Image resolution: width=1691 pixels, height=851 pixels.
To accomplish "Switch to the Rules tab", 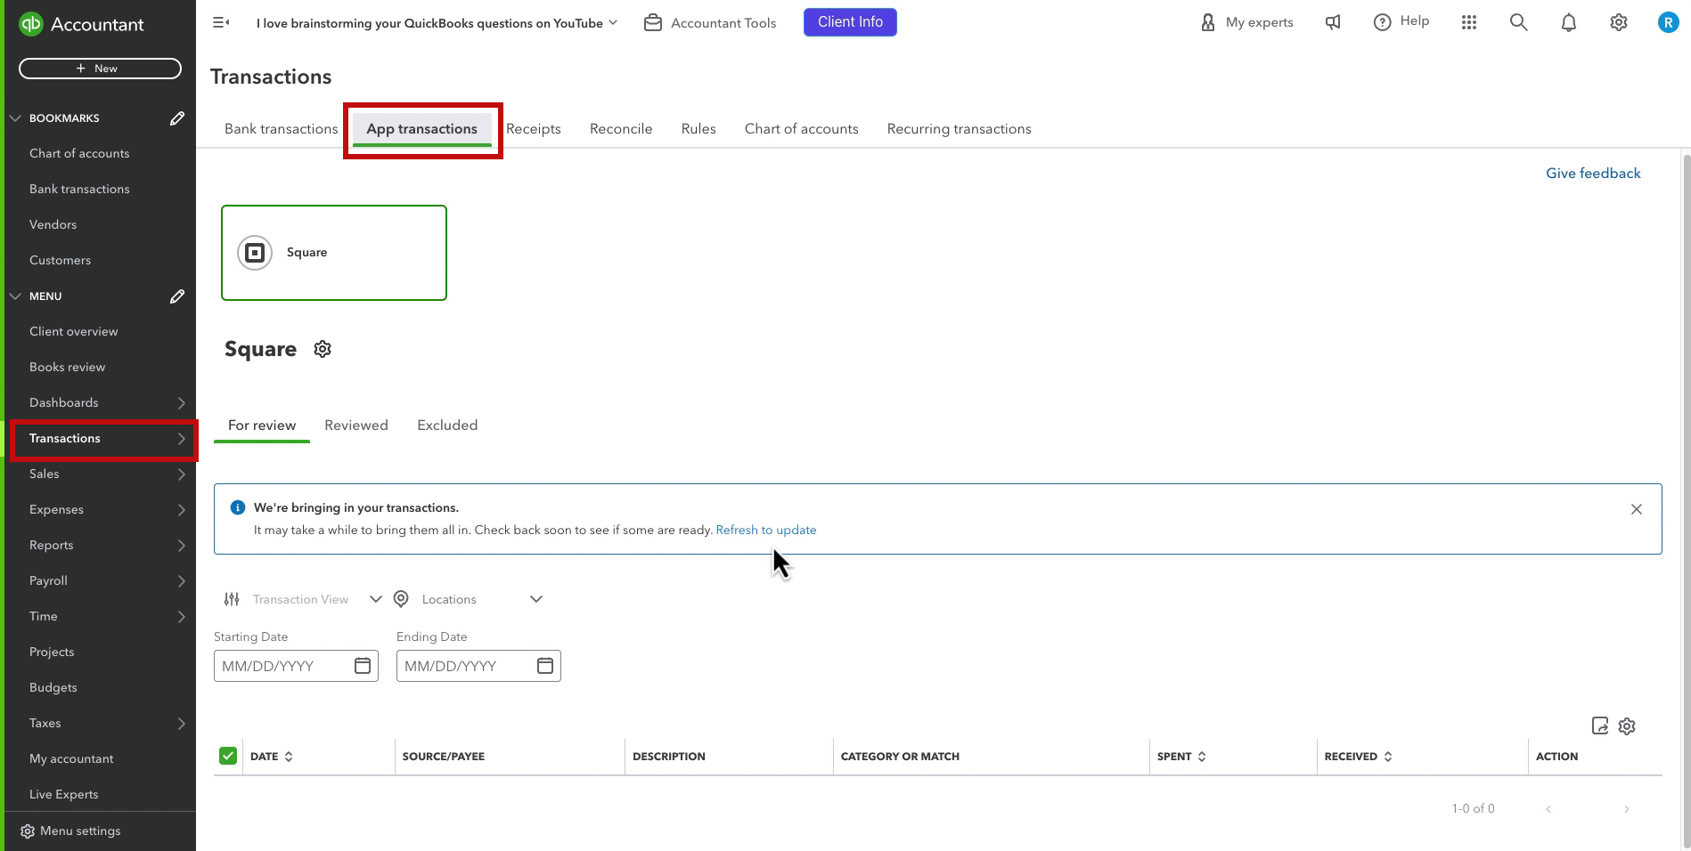I will [698, 129].
